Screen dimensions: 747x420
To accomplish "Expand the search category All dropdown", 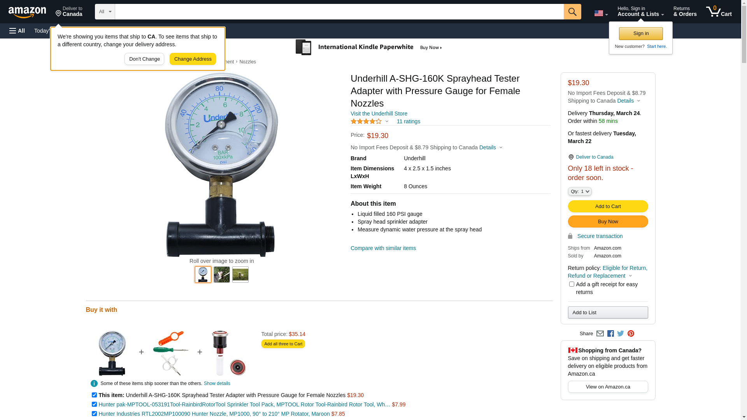I will [105, 12].
